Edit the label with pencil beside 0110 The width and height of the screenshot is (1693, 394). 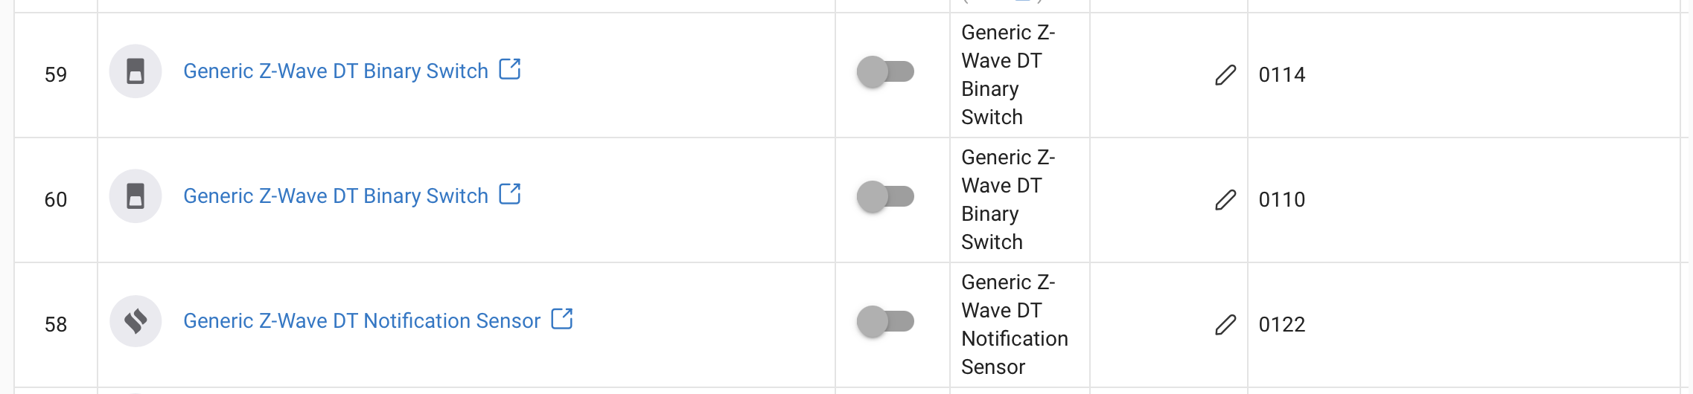click(x=1225, y=200)
